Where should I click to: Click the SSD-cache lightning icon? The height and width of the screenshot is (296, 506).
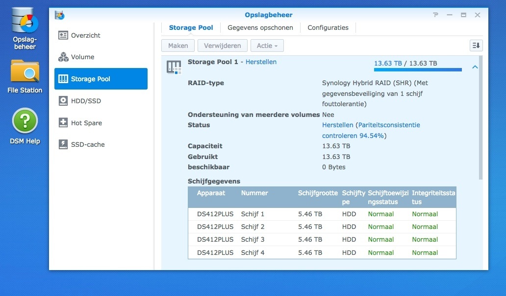point(63,144)
